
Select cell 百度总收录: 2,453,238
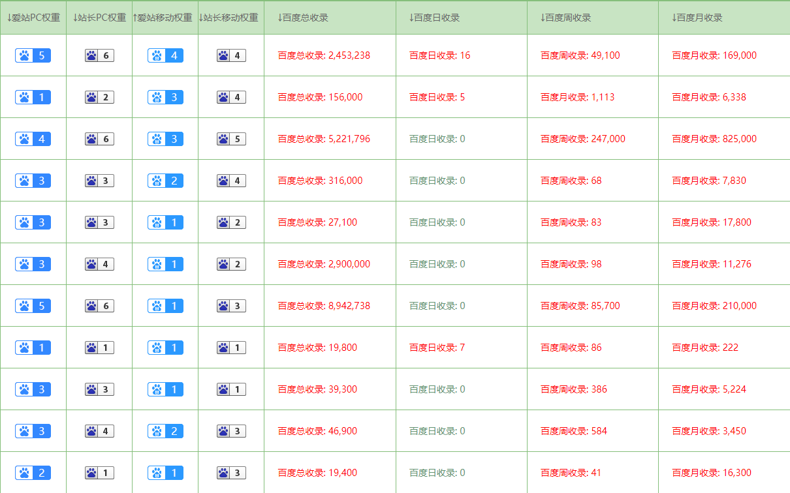[324, 55]
